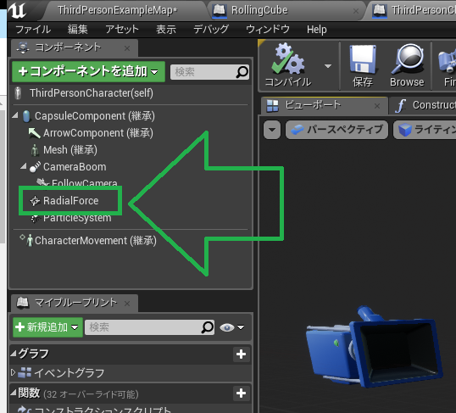The height and width of the screenshot is (413, 456).
Task: Click the components search field
Action: coord(209,72)
